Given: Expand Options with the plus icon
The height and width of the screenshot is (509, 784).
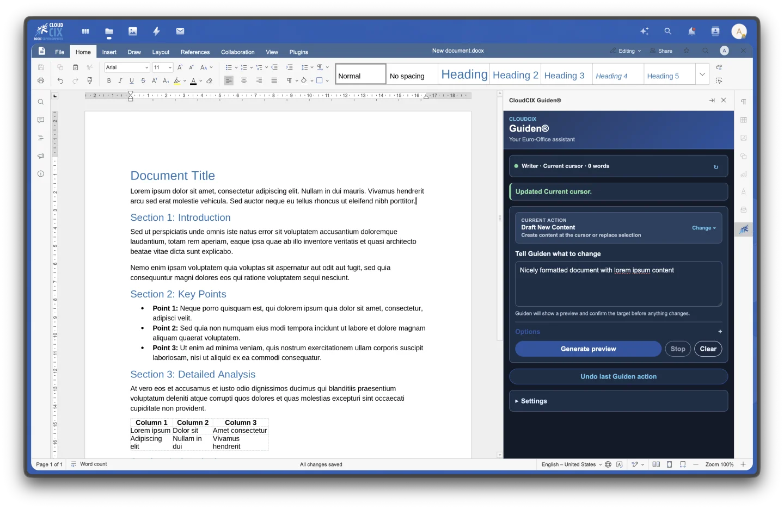Looking at the screenshot, I should pyautogui.click(x=720, y=332).
